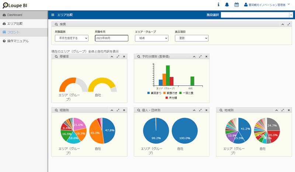The width and height of the screenshot is (295, 172).
Task: Open the 対象範囲 dropdown
Action: click(x=72, y=38)
